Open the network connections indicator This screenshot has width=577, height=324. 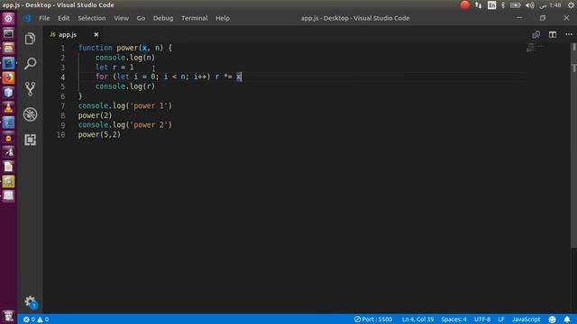(479, 5)
